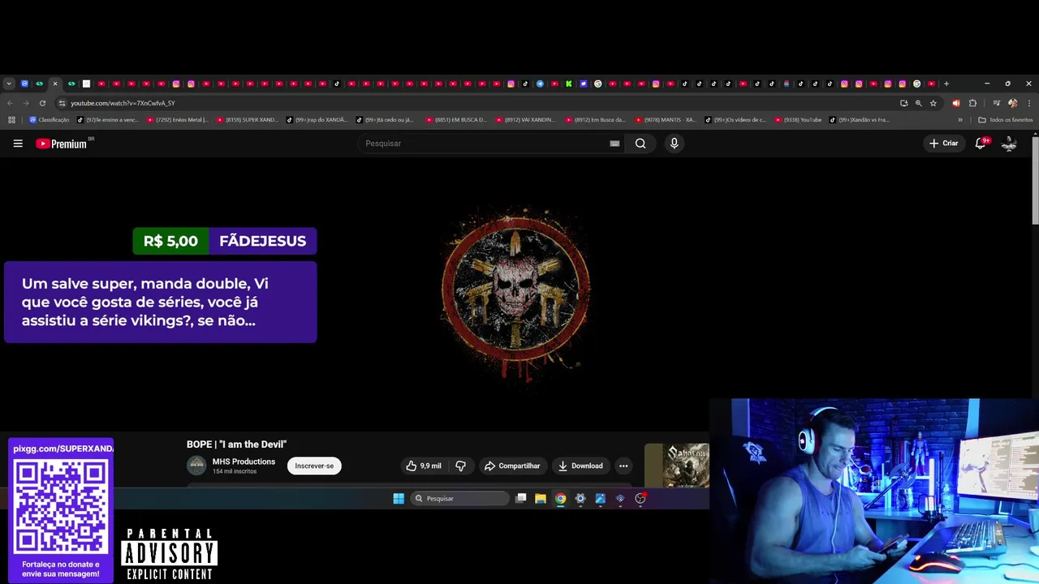Open the Sabaton recommended video thumbnail

[x=677, y=466]
